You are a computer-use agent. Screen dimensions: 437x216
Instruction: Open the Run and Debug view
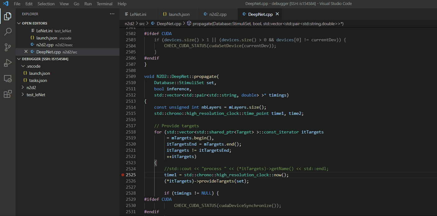click(8, 63)
